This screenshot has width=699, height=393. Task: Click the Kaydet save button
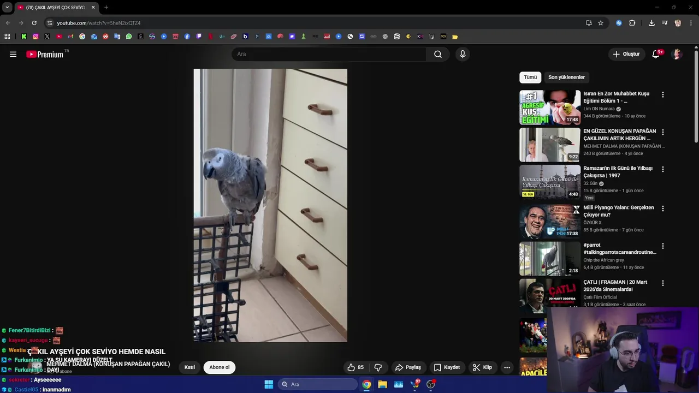(x=447, y=367)
